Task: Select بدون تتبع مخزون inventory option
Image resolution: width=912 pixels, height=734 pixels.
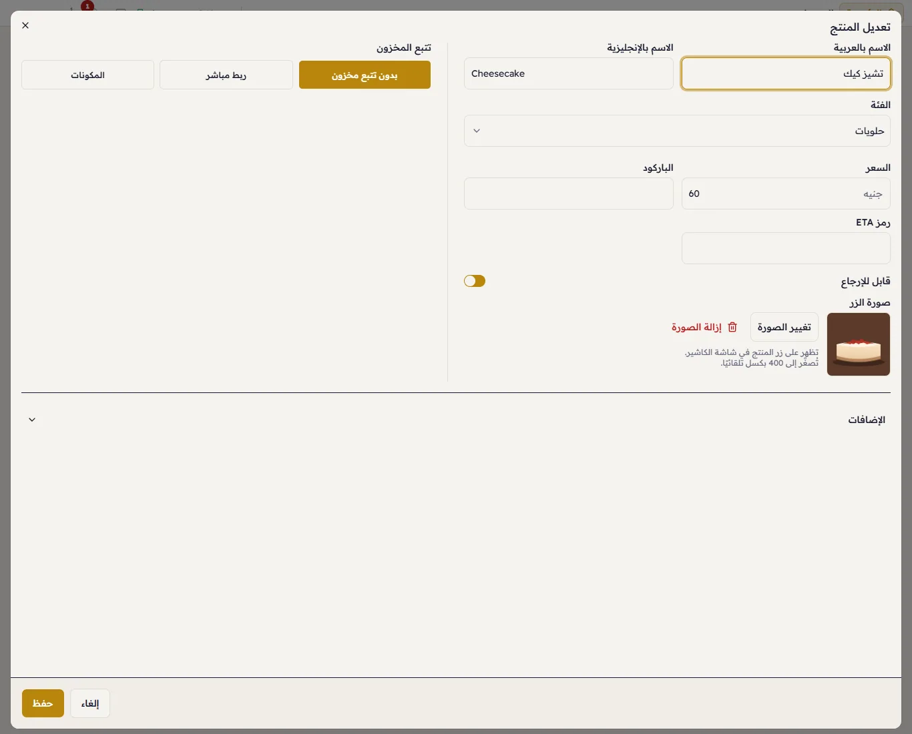Action: click(x=365, y=75)
